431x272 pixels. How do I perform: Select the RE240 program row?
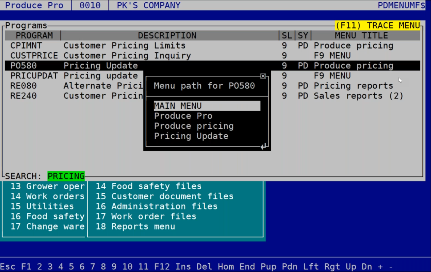click(213, 96)
